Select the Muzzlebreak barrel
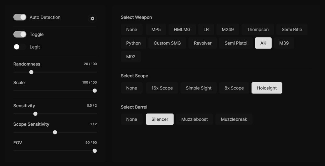 point(234,119)
